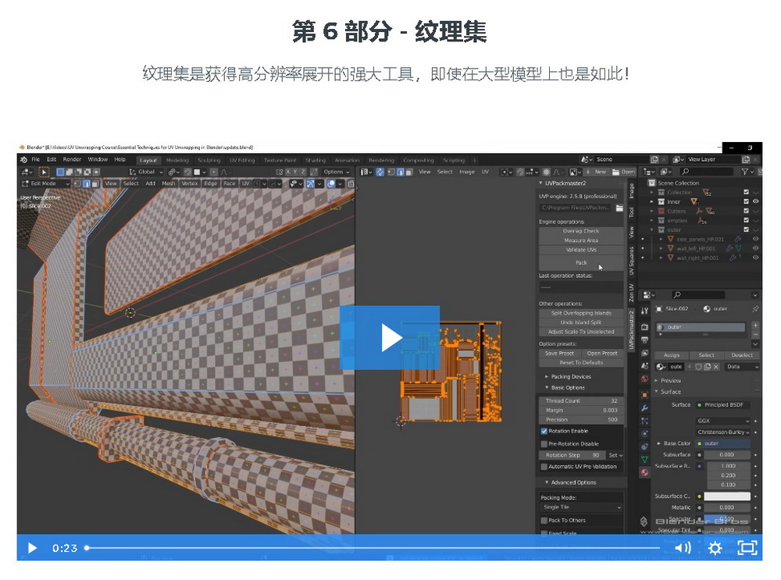Open the Set dropdown next to Rotation Step

click(x=615, y=456)
